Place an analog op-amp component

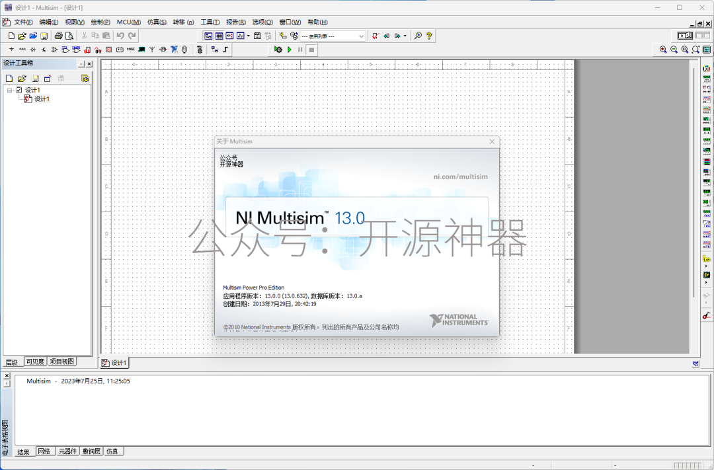pos(54,49)
